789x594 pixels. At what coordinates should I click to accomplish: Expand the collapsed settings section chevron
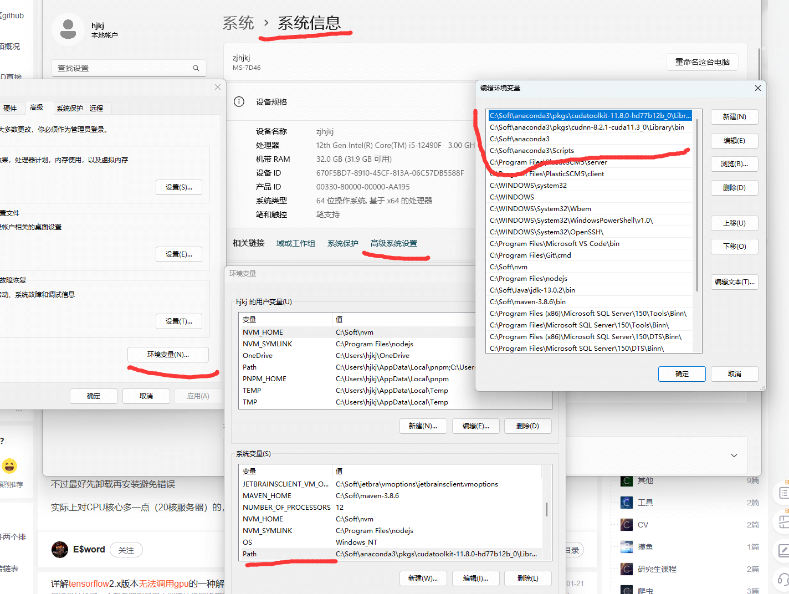coord(734,455)
